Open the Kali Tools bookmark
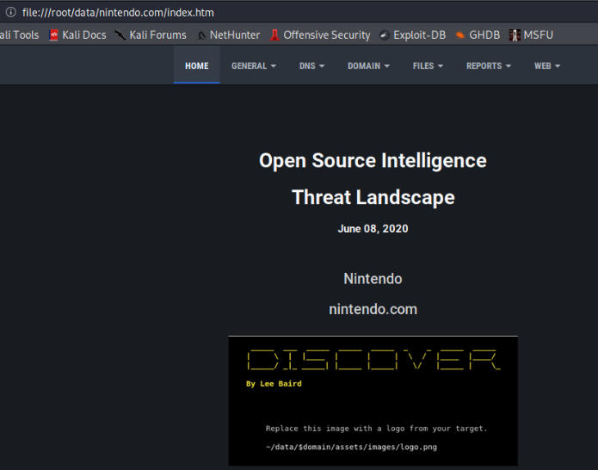Viewport: 598px width, 470px height. [x=20, y=35]
